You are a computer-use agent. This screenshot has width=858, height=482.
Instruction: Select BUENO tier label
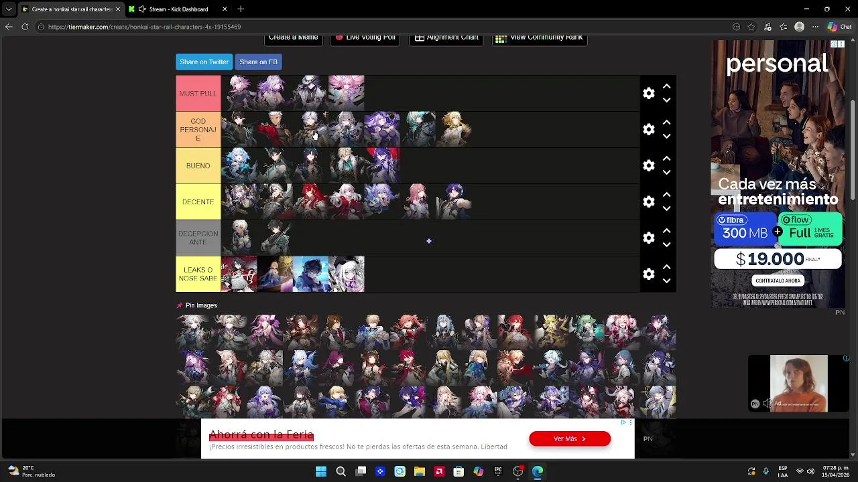point(198,166)
